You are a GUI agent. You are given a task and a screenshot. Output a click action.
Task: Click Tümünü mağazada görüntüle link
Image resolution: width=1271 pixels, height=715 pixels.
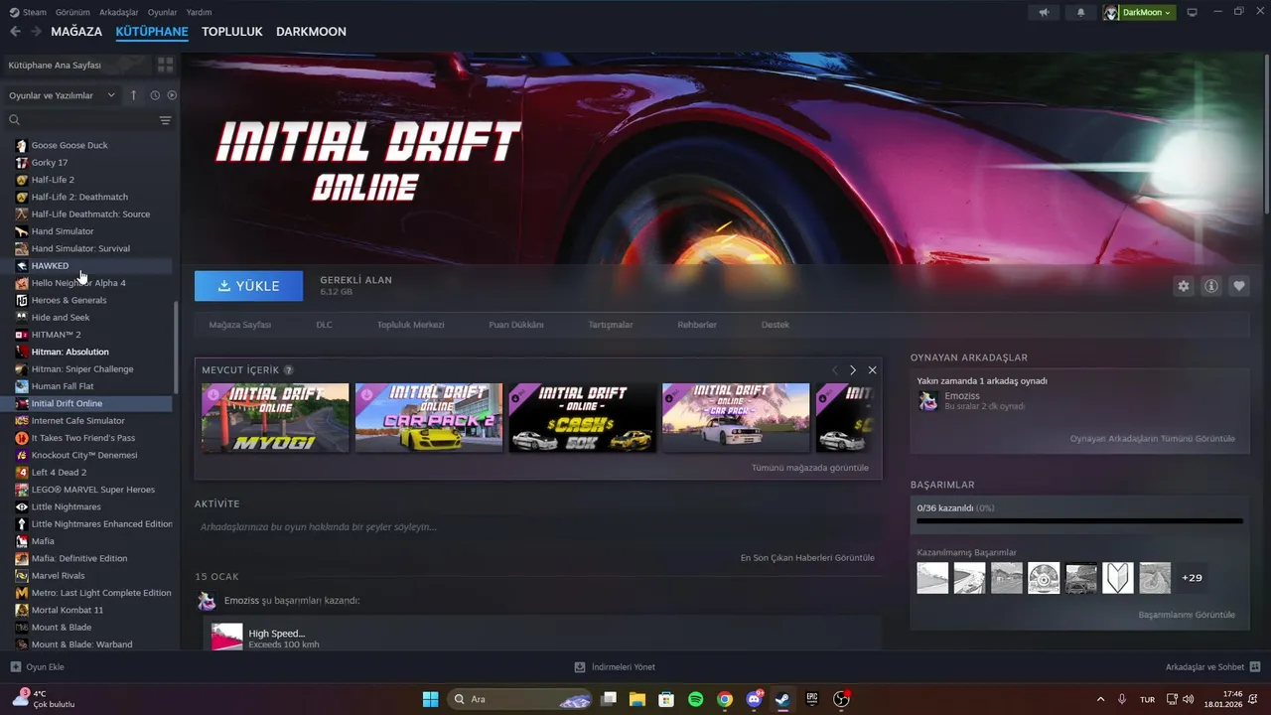[x=810, y=468]
